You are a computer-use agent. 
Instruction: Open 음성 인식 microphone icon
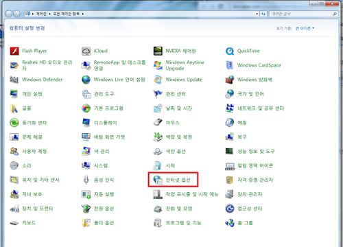coord(86,180)
